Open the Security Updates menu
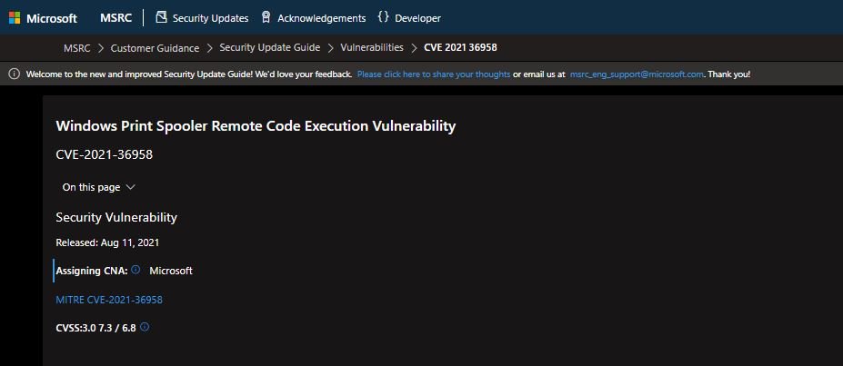 click(210, 18)
